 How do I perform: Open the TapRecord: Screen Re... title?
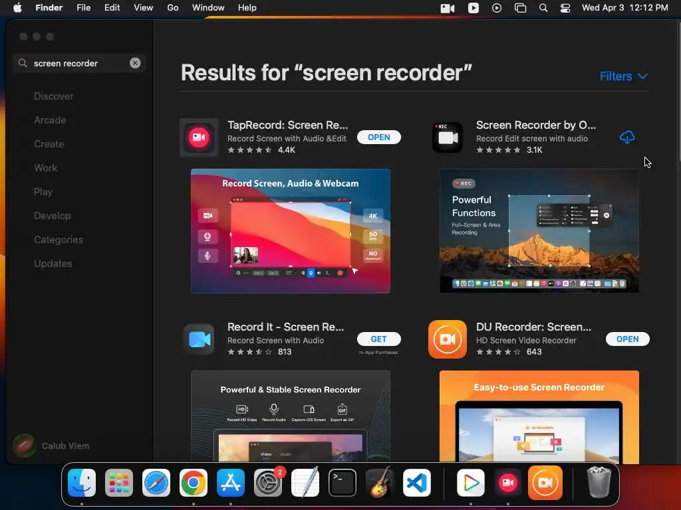coord(287,125)
